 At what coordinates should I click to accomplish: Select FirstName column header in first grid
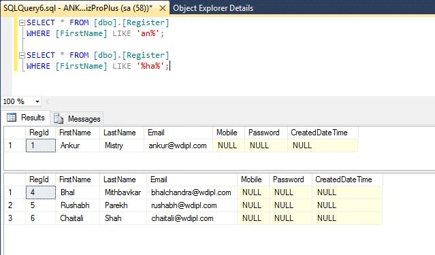(x=78, y=133)
